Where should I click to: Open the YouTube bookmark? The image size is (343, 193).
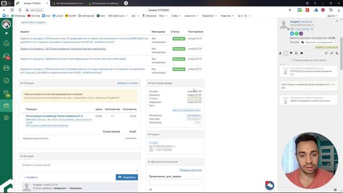34,16
